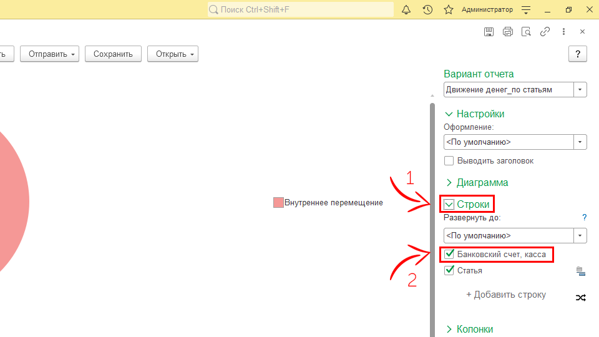This screenshot has width=599, height=337.
Task: Click the copy link chain icon
Action: 545,31
